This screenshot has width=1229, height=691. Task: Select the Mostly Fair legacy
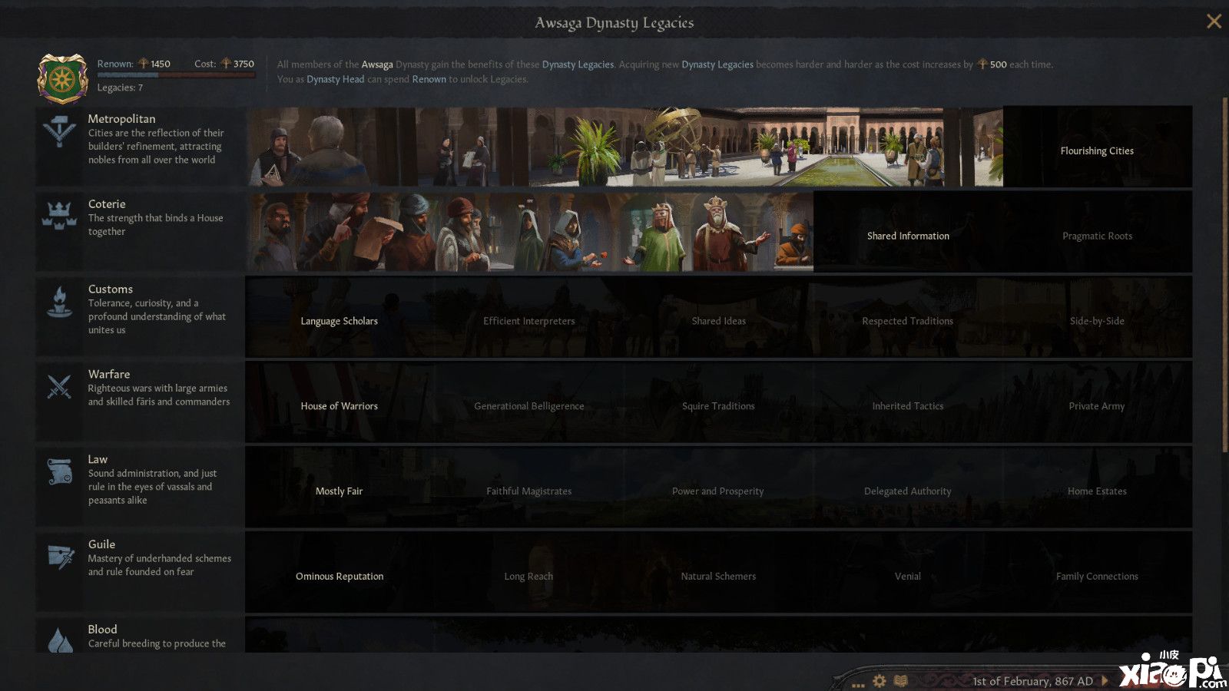(340, 488)
